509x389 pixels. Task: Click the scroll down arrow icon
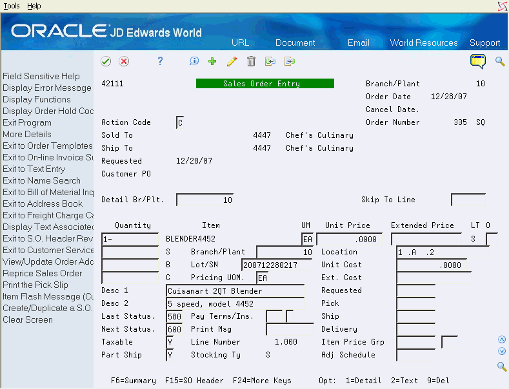502,351
